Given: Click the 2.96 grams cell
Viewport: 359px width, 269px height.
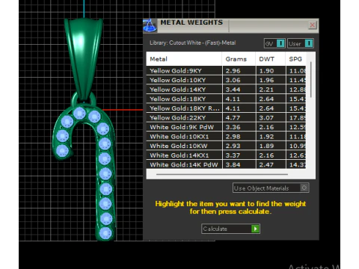Looking at the screenshot, I should [239, 71].
